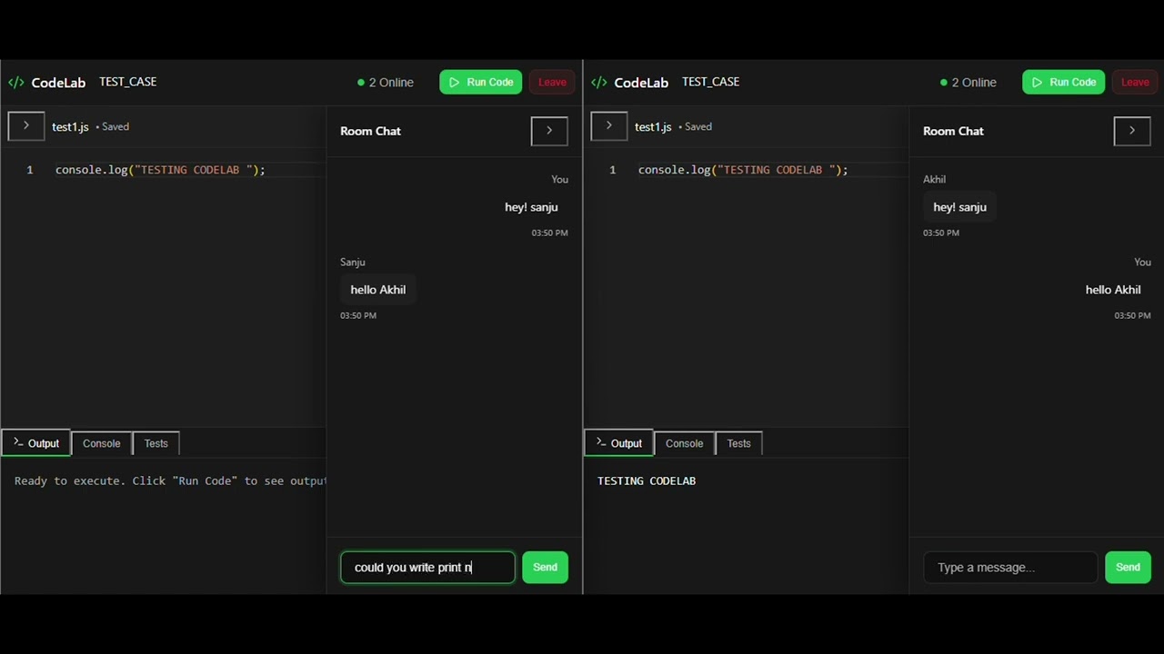Expand the file sidebar in left window

[x=26, y=126]
